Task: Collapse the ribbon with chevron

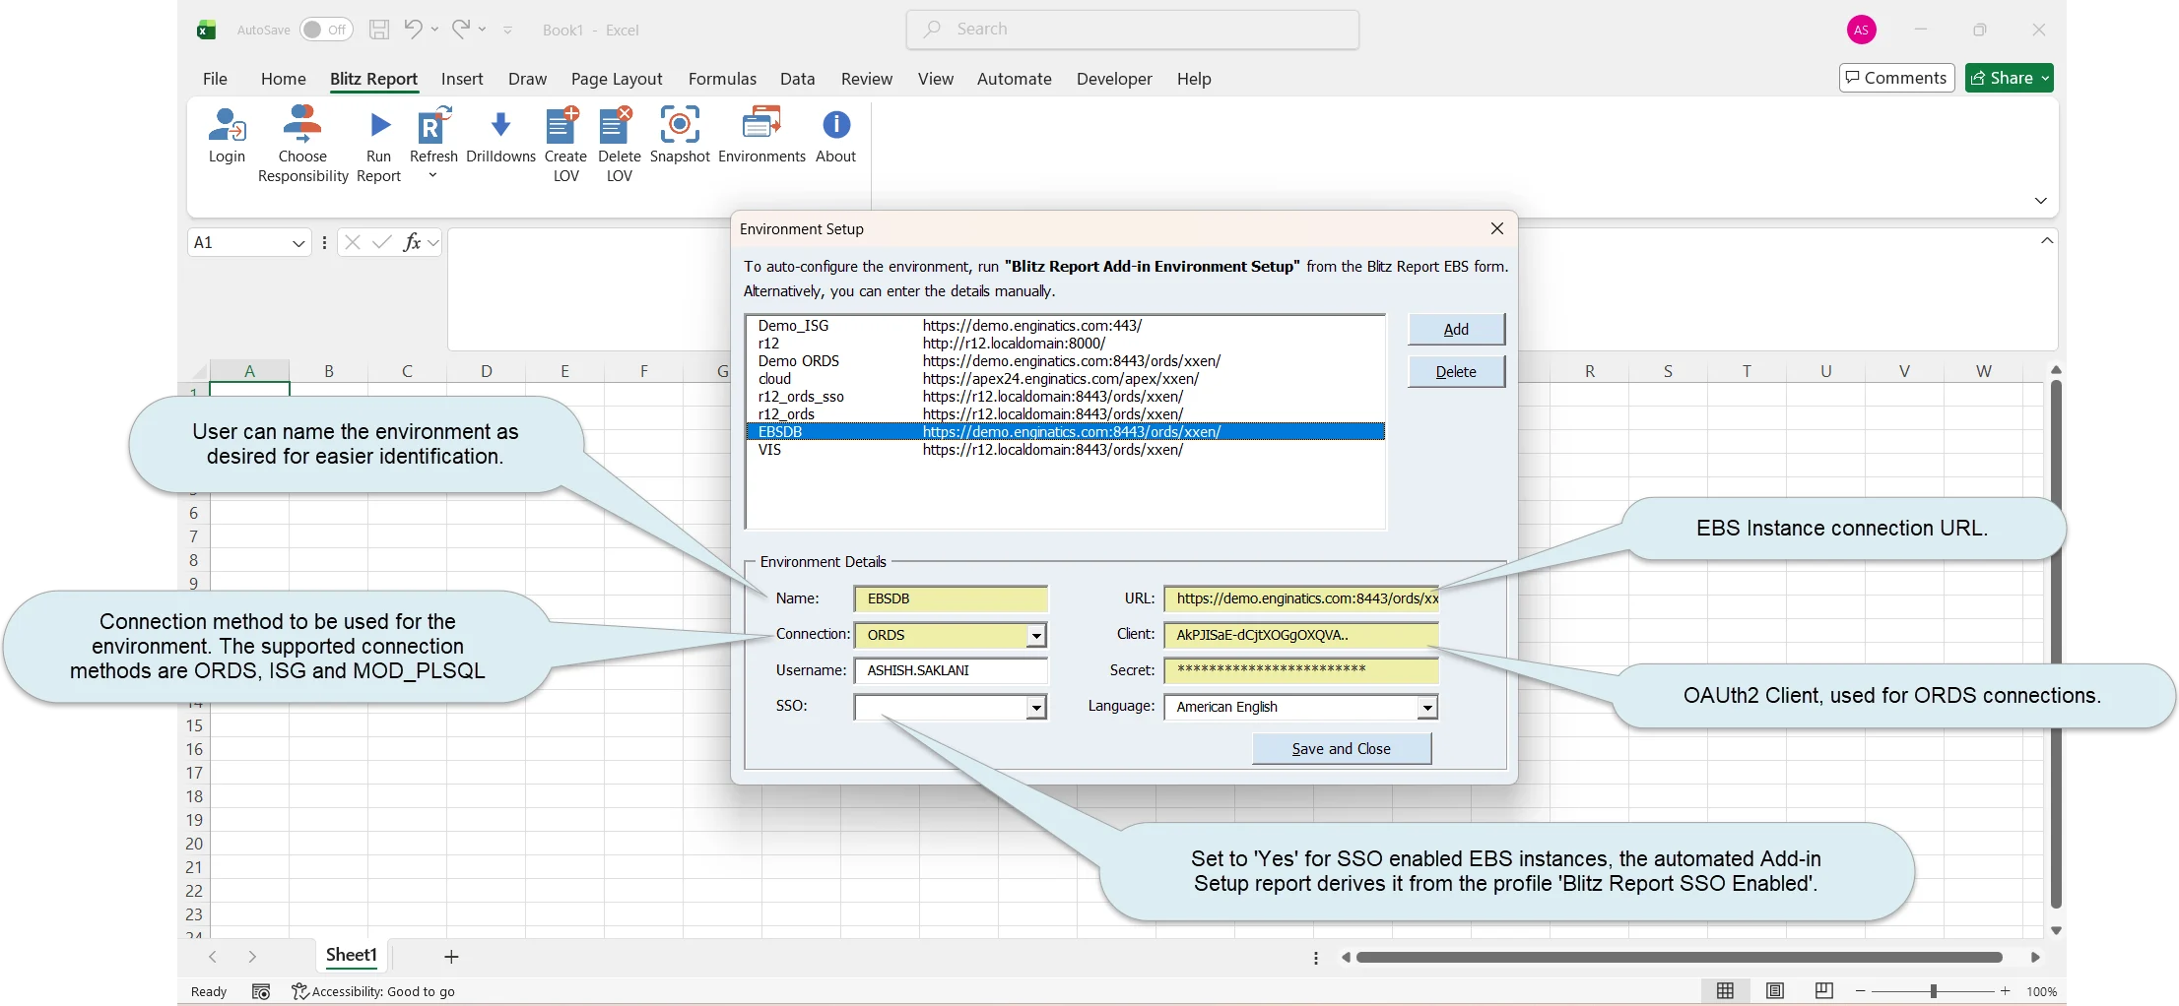Action: click(2041, 201)
